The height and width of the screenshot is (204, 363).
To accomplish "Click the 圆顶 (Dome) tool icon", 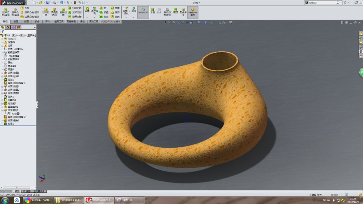I will pyautogui.click(x=175, y=10).
